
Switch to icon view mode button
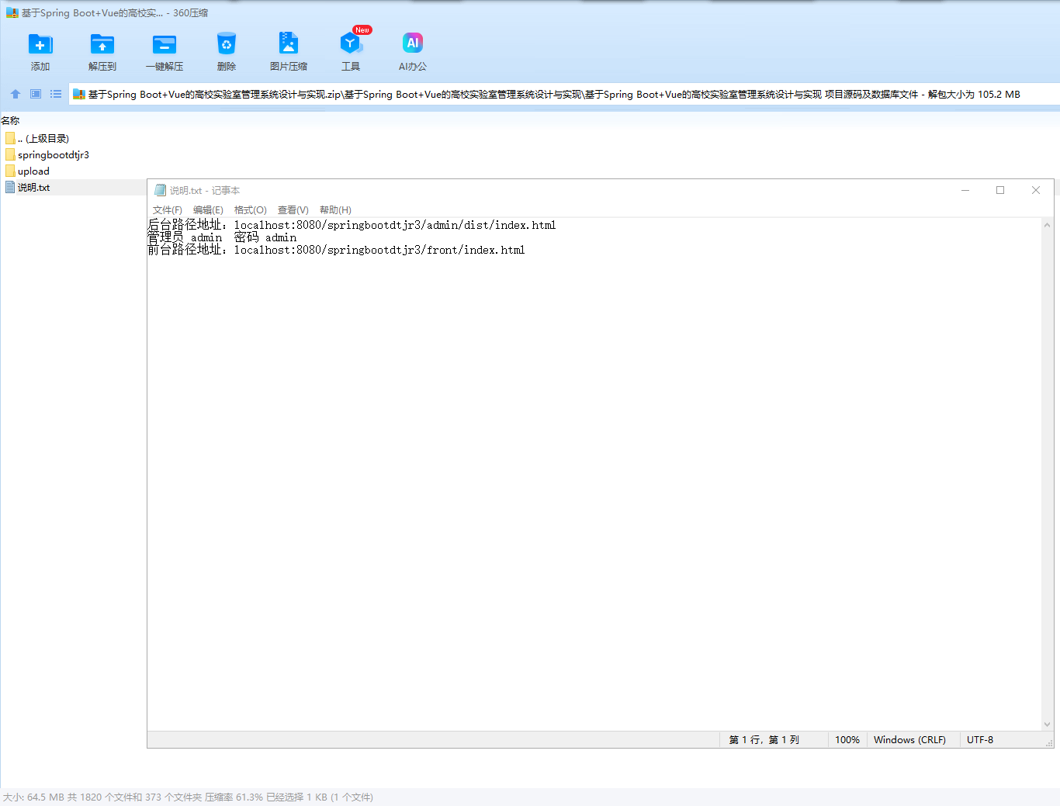click(x=36, y=94)
